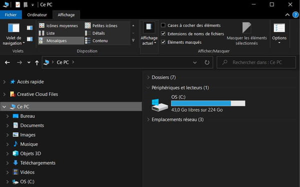Image resolution: width=300 pixels, height=187 pixels.
Task: Open the Objets 3D cube icon
Action: (x=15, y=154)
